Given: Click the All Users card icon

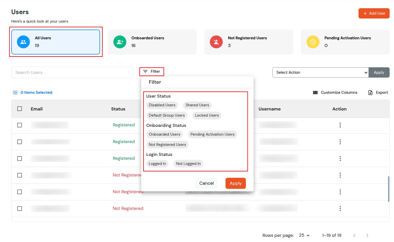Looking at the screenshot, I should [x=23, y=42].
